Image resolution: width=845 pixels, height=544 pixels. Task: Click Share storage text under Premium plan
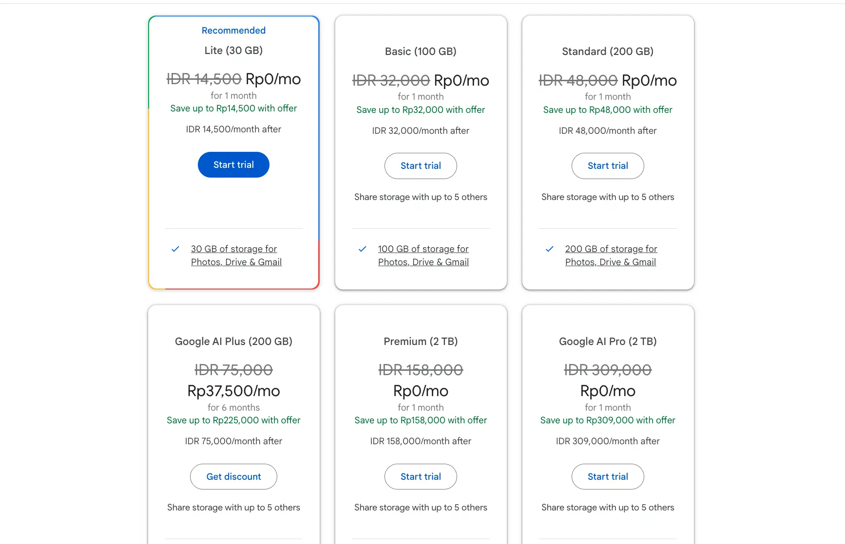pyautogui.click(x=420, y=507)
